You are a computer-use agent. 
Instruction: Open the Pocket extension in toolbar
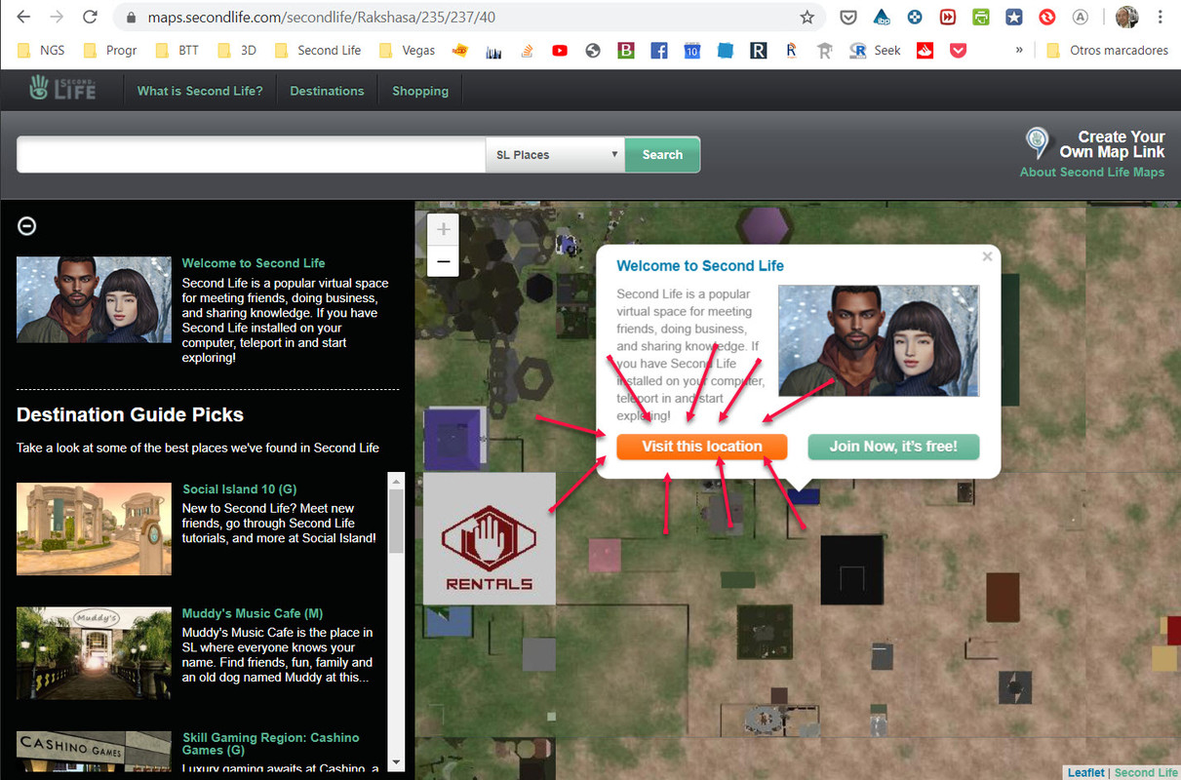(848, 18)
